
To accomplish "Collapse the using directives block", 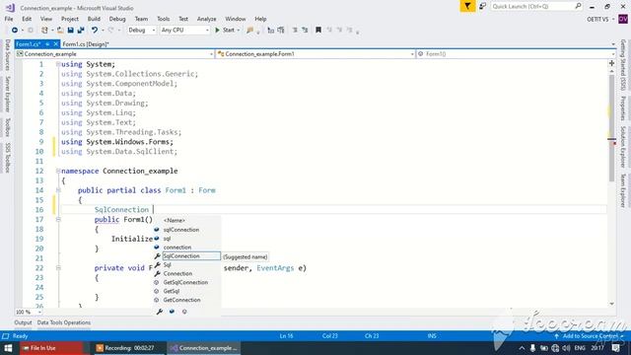I will pyautogui.click(x=58, y=64).
